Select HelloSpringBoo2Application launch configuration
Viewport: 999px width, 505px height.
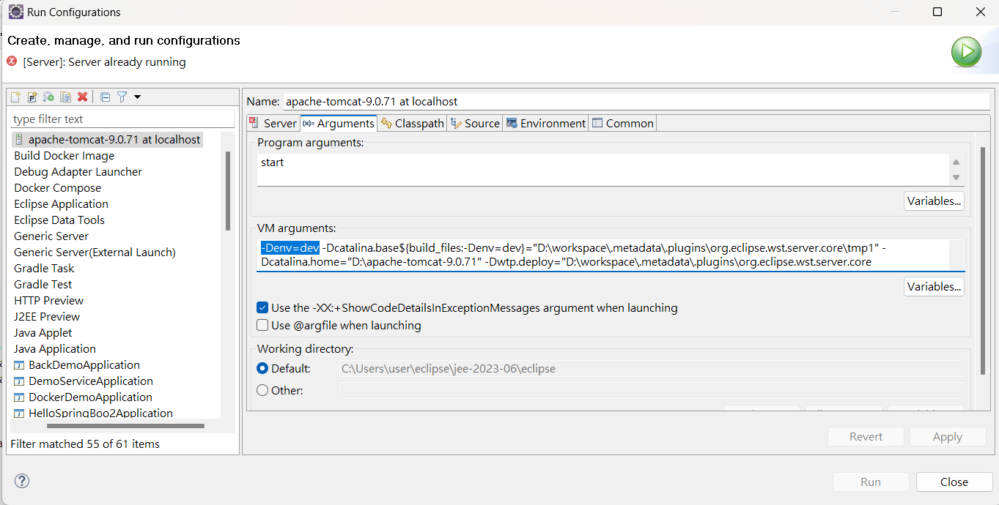click(x=93, y=413)
